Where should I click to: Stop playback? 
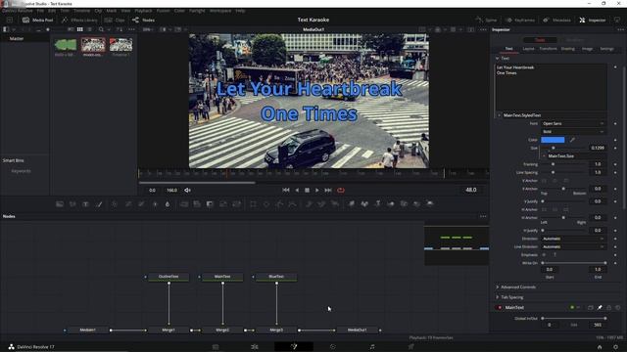click(x=307, y=191)
